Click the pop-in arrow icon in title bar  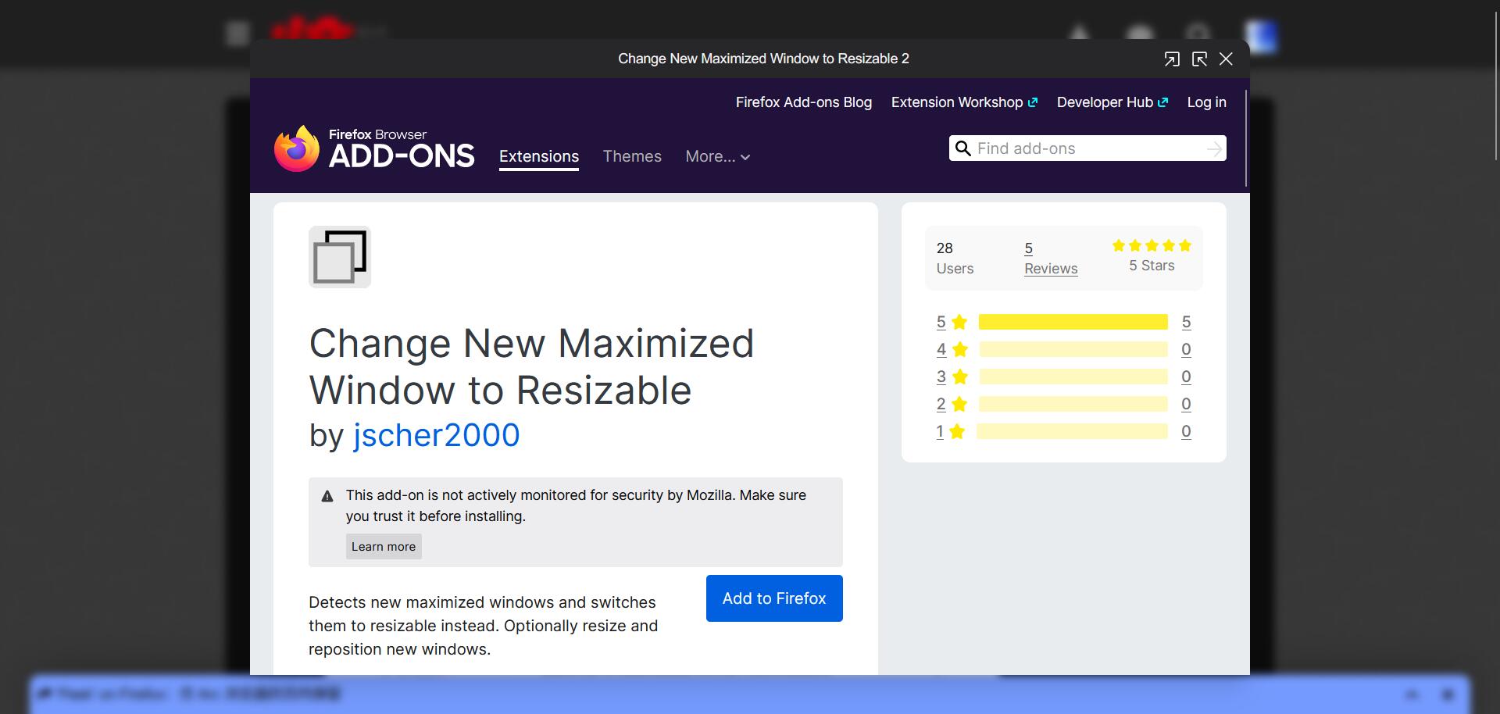[x=1199, y=59]
